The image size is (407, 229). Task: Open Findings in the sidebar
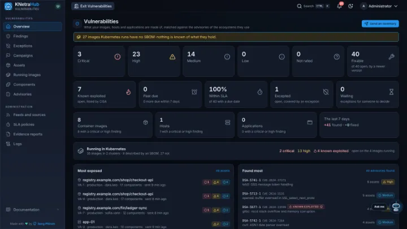pos(32,36)
